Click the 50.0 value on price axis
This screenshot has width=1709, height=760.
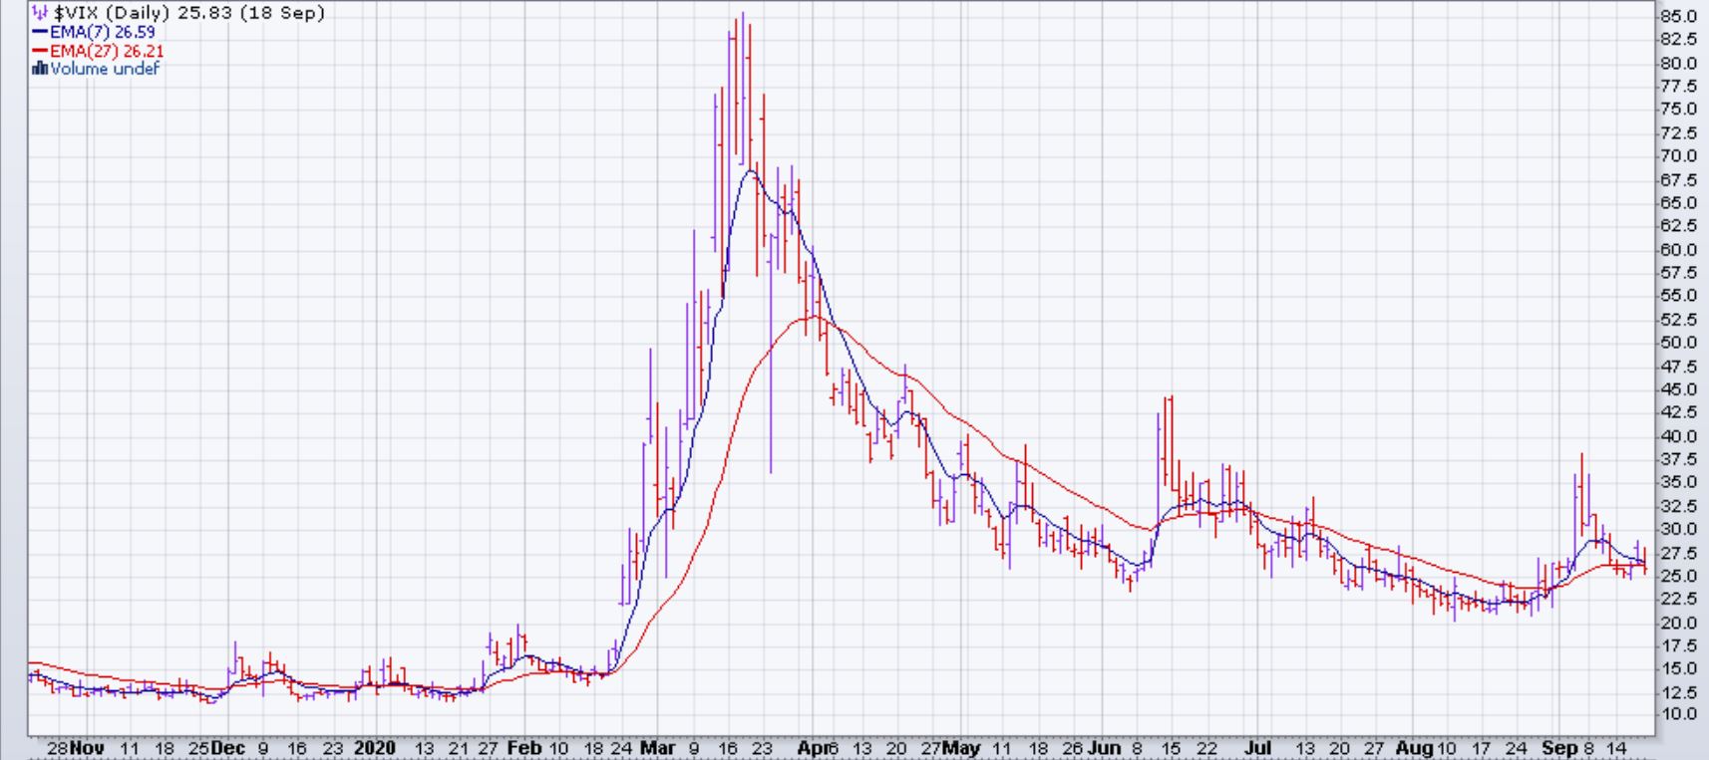pyautogui.click(x=1677, y=343)
